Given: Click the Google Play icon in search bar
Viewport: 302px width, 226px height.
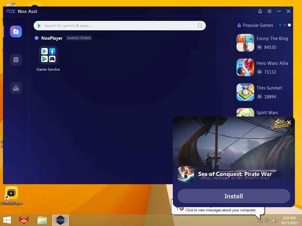Looking at the screenshot, I should tap(39, 26).
